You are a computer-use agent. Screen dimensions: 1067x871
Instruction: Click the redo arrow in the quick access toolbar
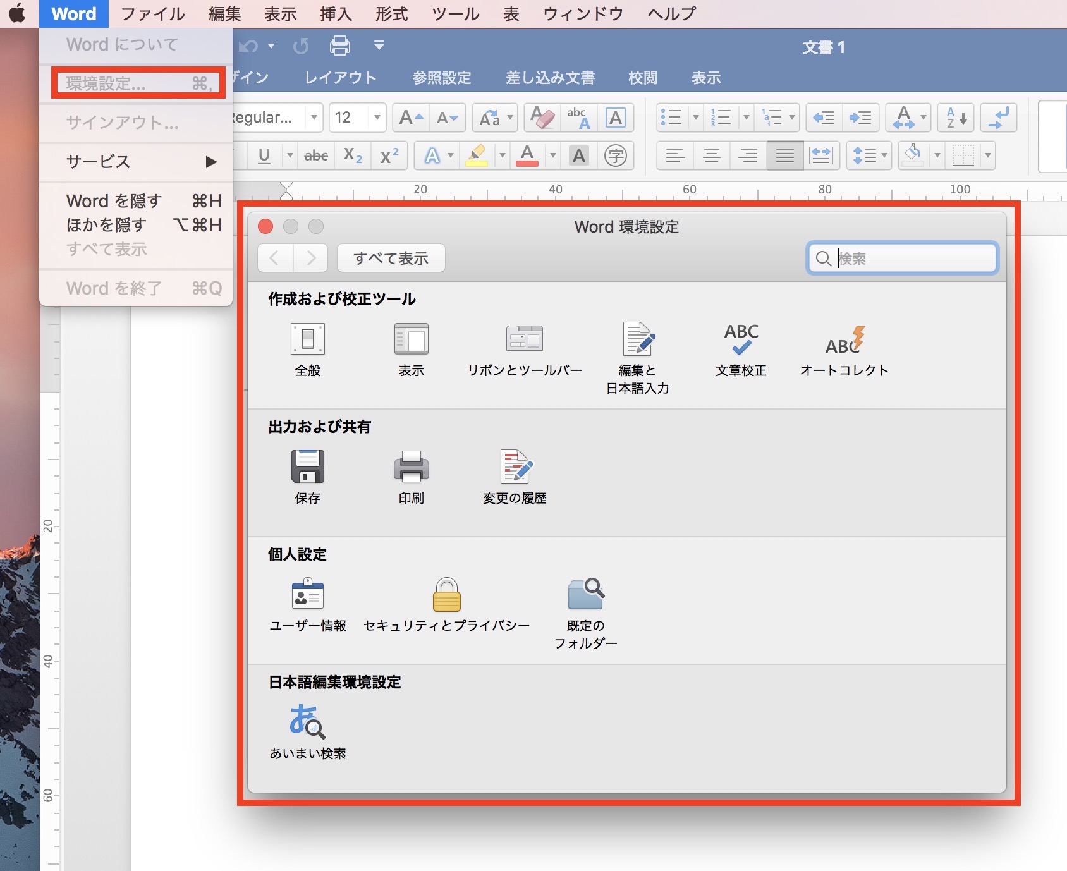pyautogui.click(x=301, y=46)
